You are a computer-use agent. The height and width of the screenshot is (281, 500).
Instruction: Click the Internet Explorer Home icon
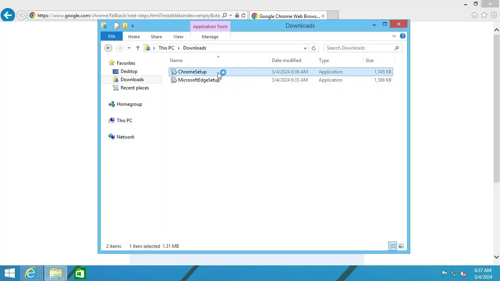click(475, 15)
